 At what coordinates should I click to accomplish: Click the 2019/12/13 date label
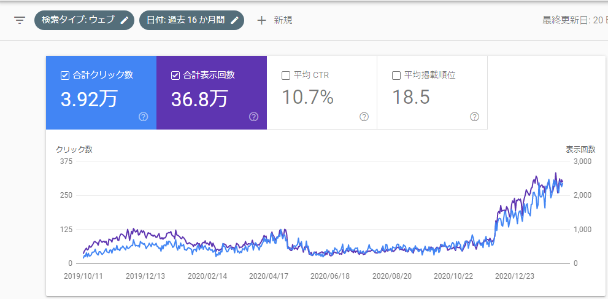tap(145, 276)
